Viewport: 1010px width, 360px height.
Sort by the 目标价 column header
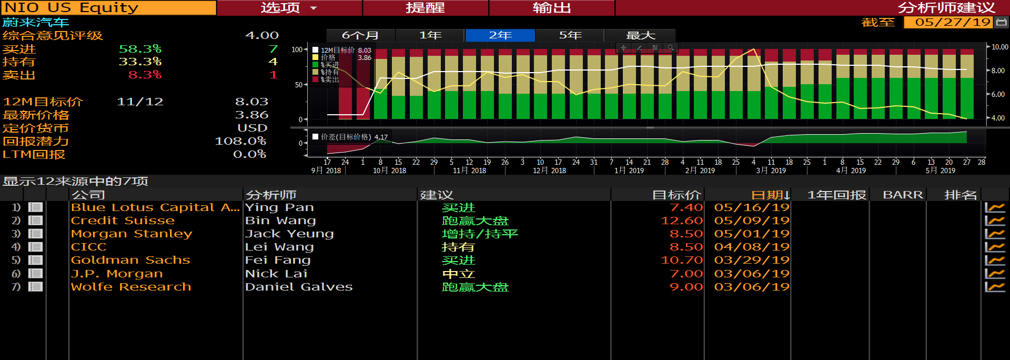click(658, 195)
